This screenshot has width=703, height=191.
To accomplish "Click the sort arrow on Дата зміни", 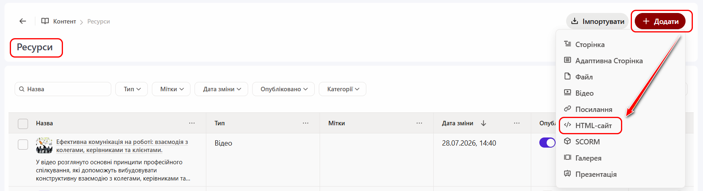I will (483, 123).
